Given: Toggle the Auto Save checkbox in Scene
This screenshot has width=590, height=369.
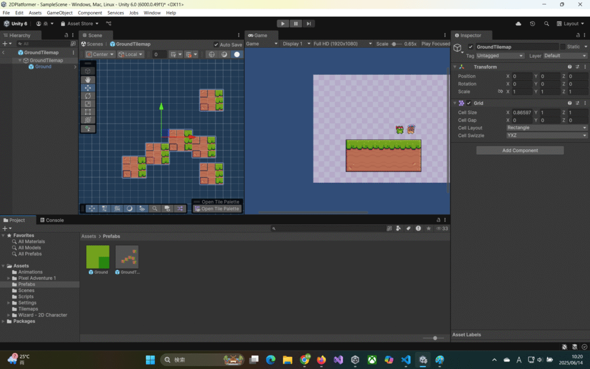Looking at the screenshot, I should pos(216,44).
